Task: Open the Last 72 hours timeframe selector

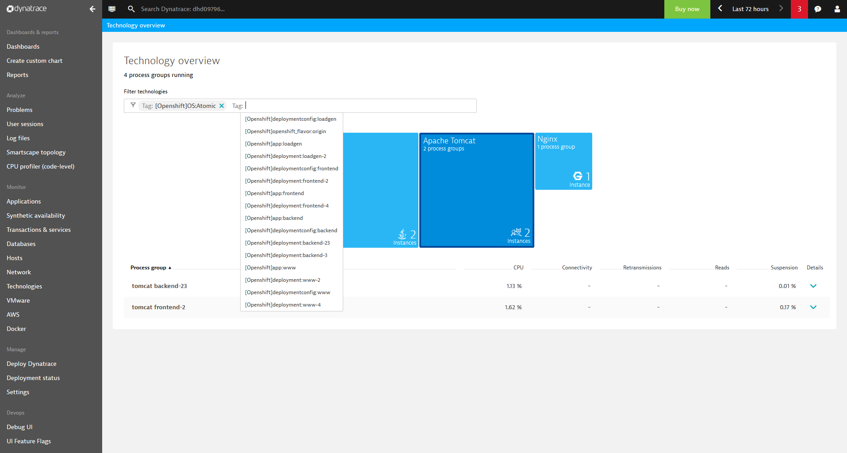Action: (750, 9)
